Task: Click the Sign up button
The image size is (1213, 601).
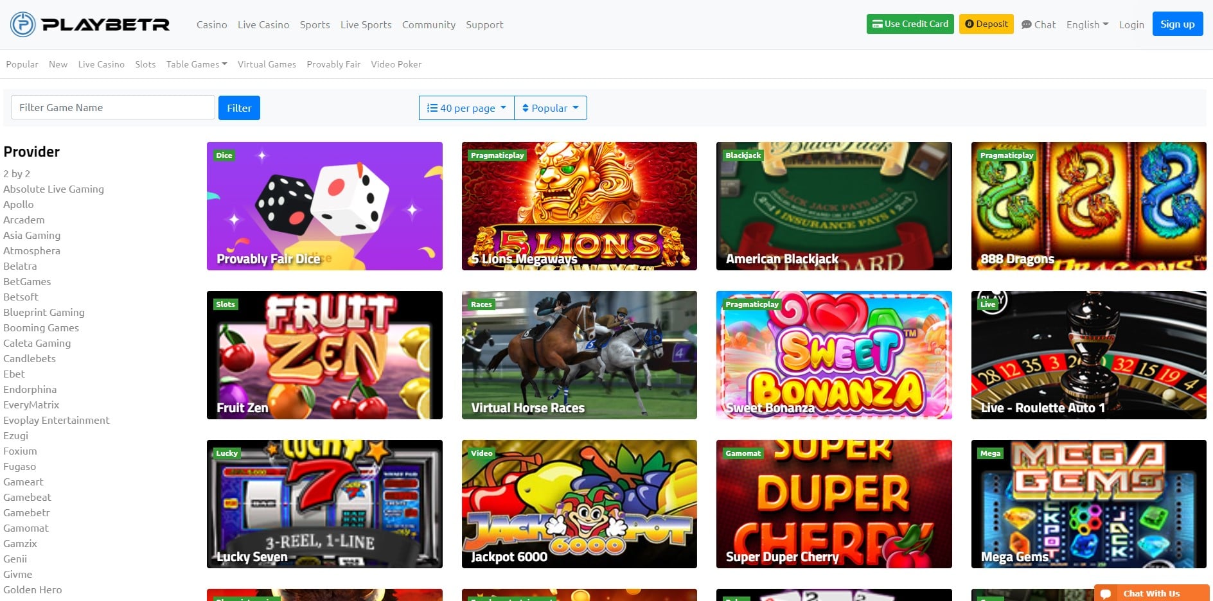Action: [1178, 24]
